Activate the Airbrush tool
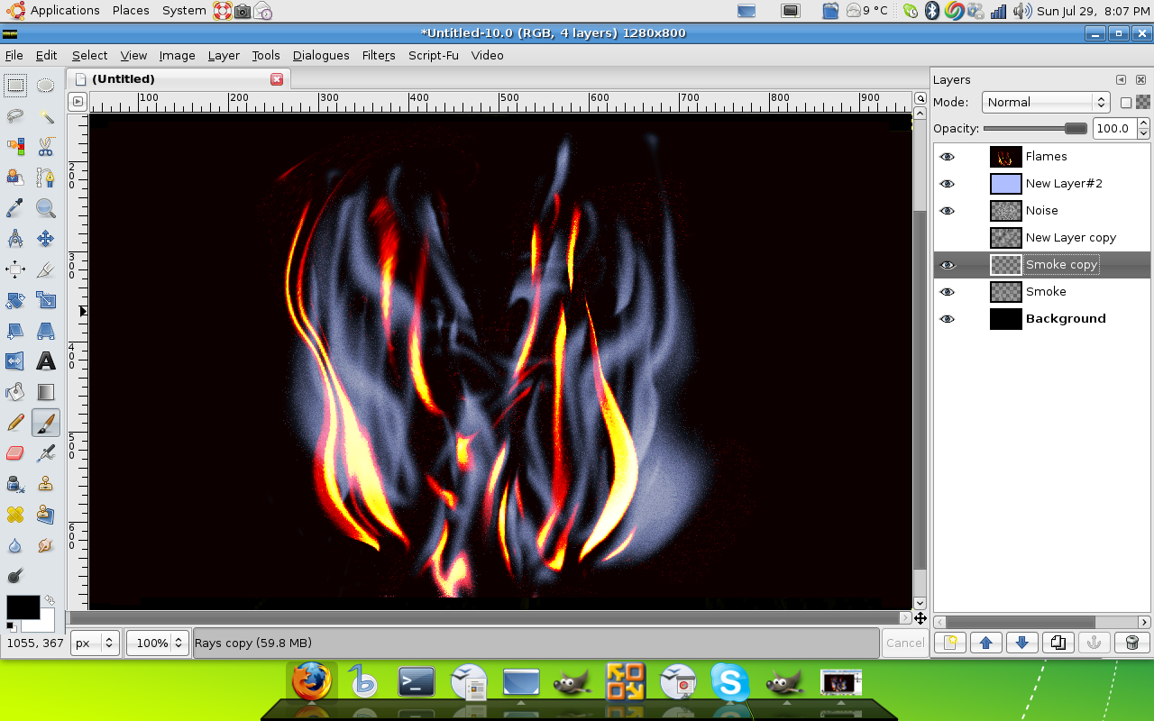 pyautogui.click(x=45, y=453)
